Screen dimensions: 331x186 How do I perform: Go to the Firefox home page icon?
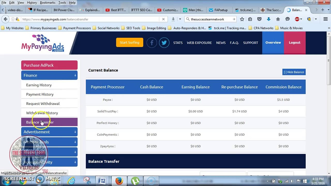[278, 19]
